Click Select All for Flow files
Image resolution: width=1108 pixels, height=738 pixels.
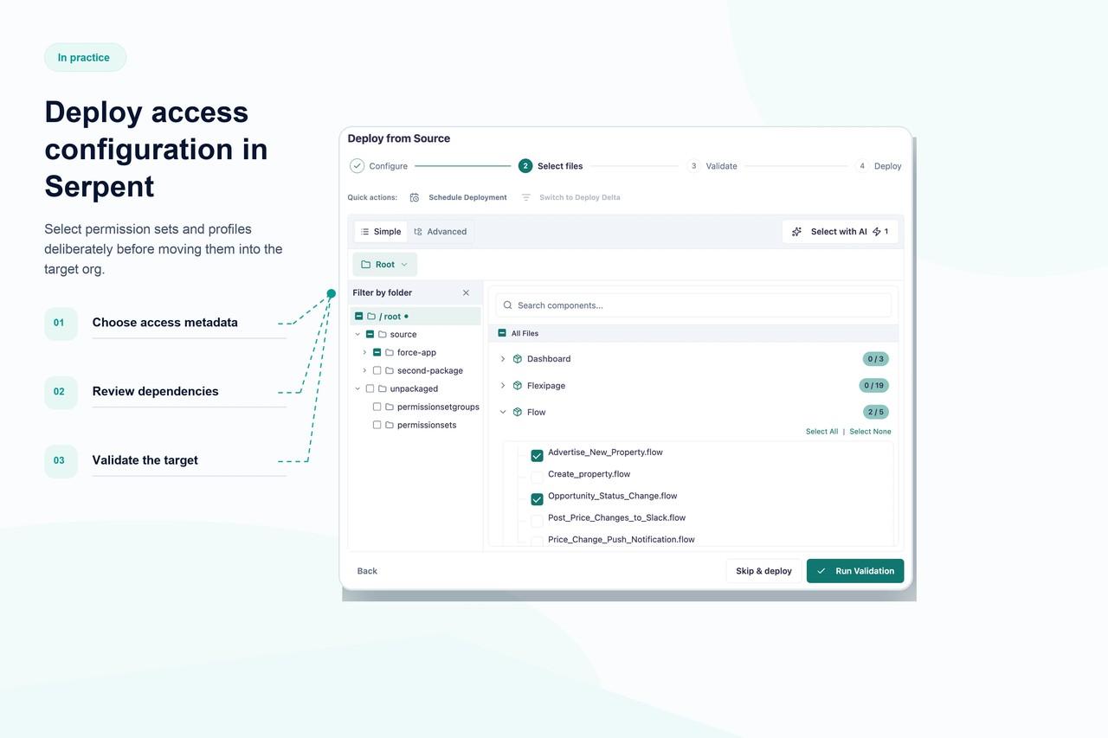(821, 432)
